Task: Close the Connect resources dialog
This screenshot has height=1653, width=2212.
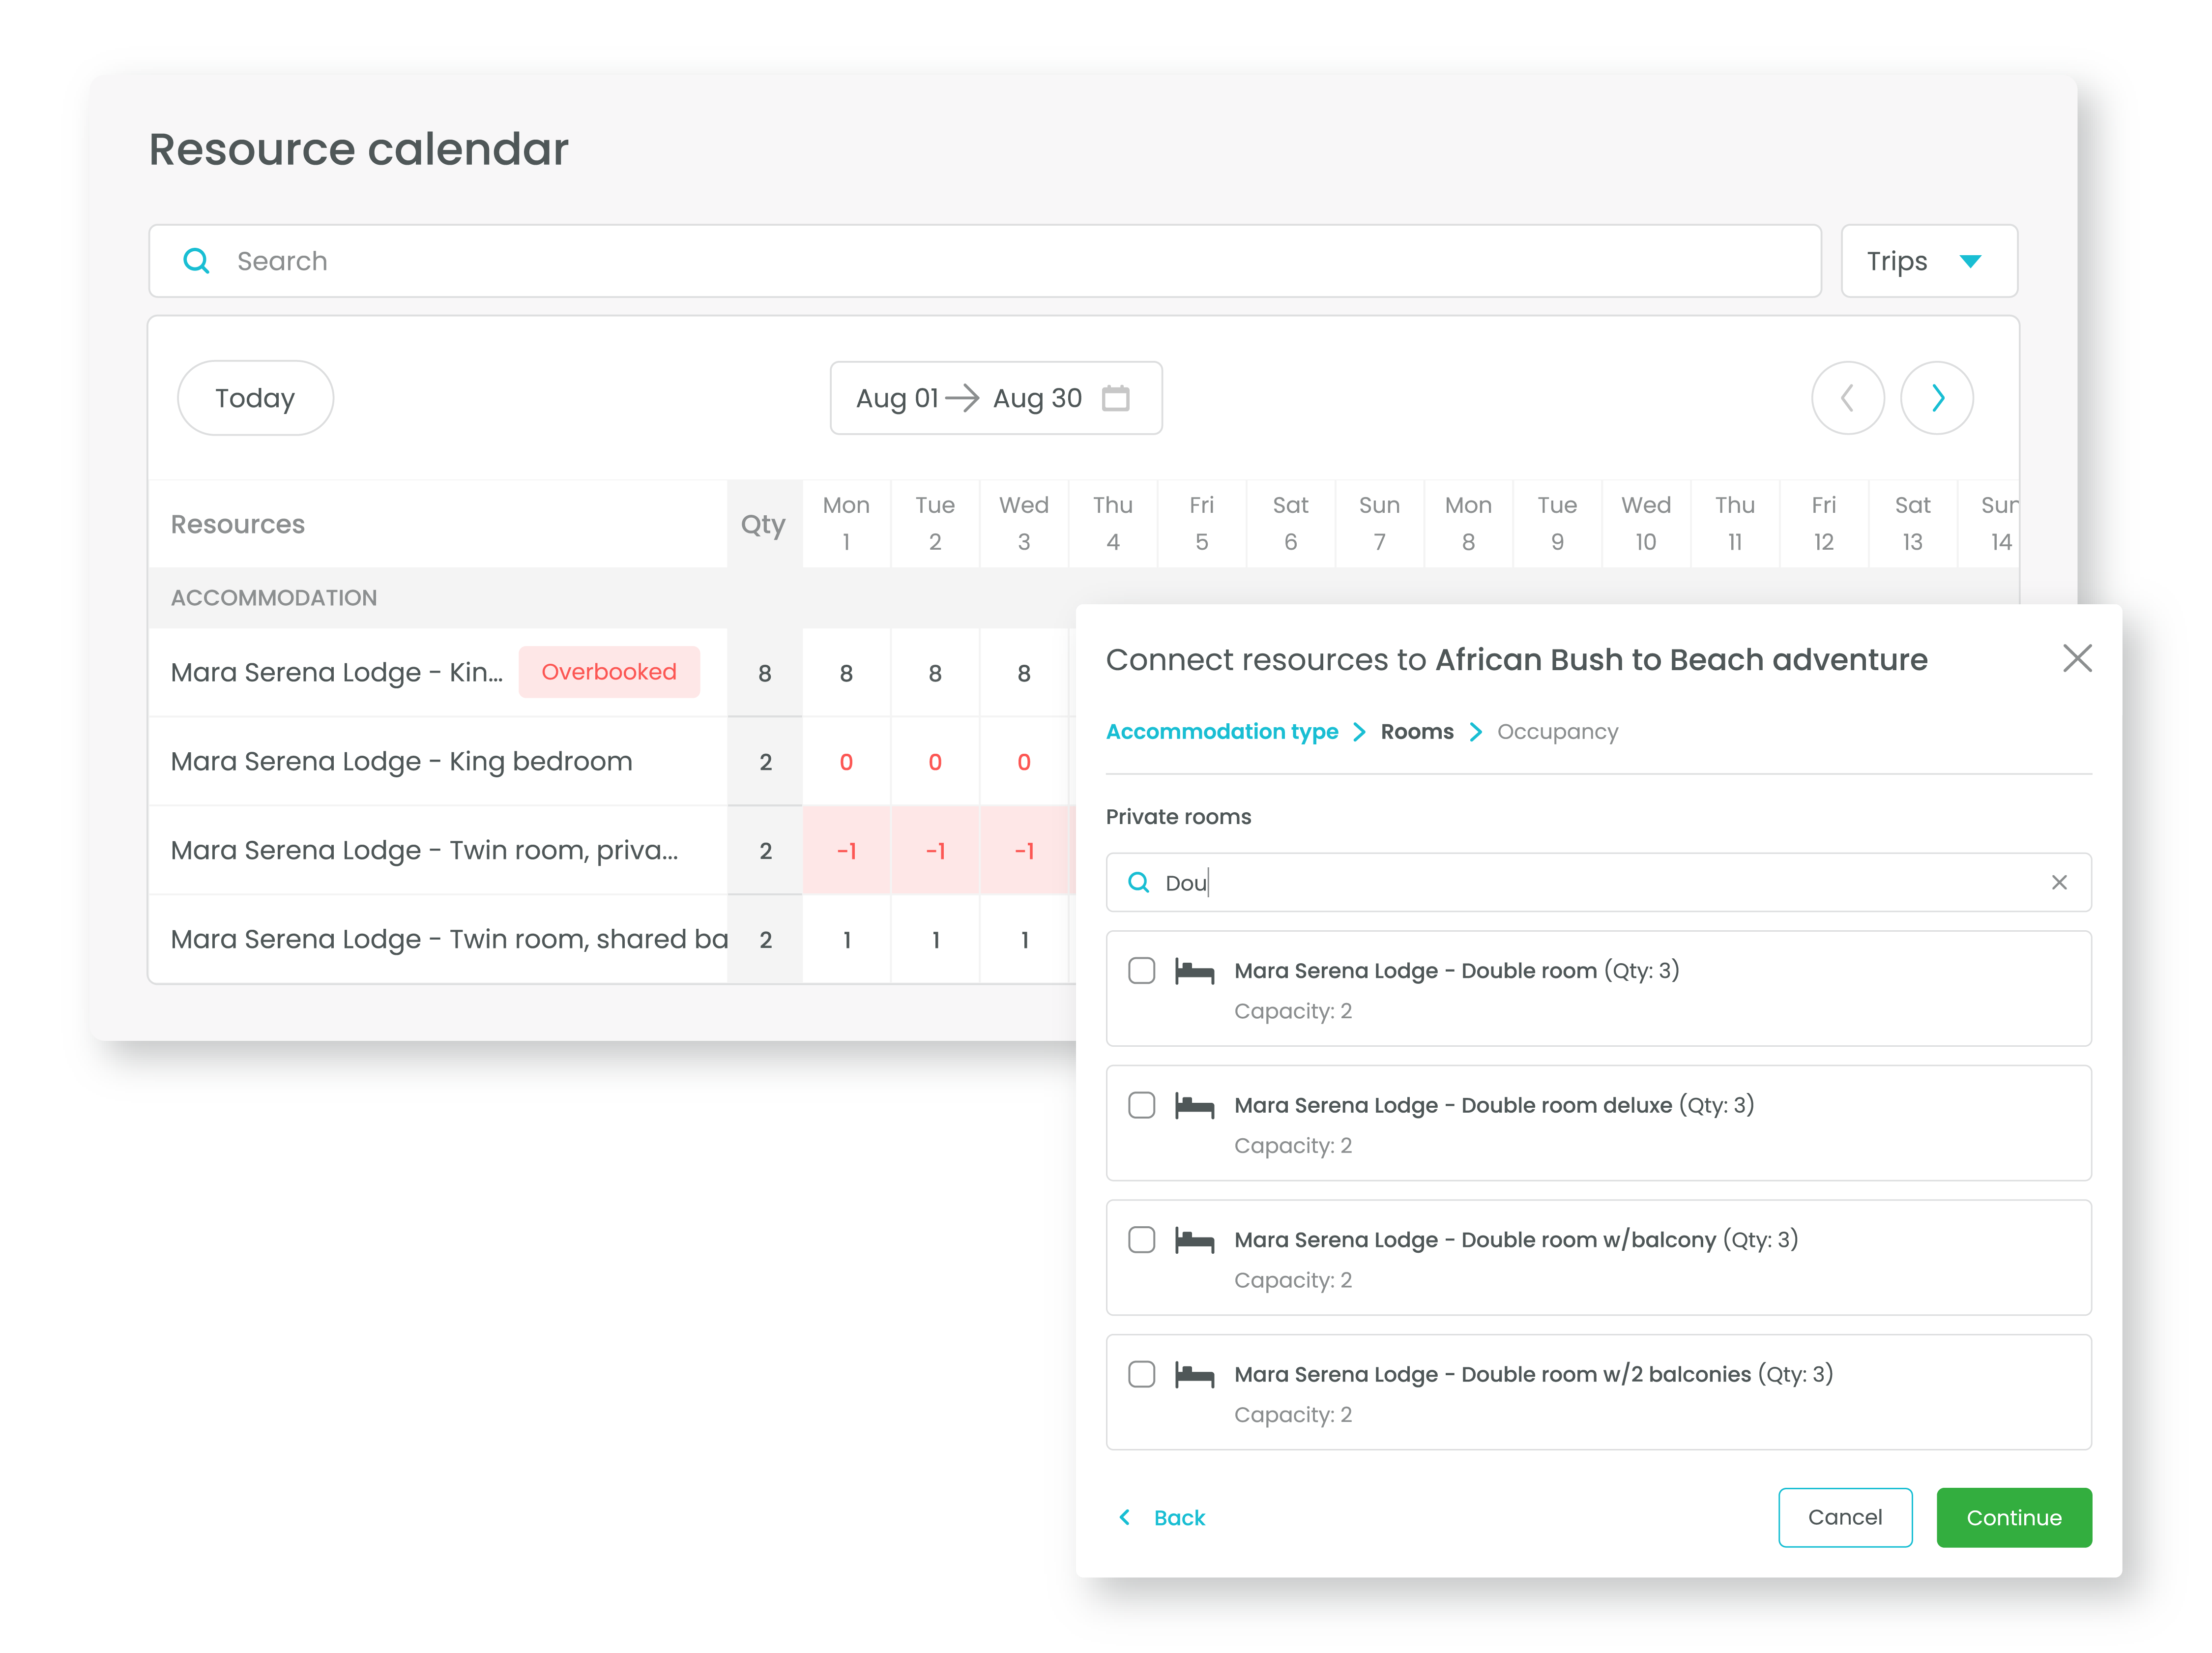Action: pos(2077,658)
